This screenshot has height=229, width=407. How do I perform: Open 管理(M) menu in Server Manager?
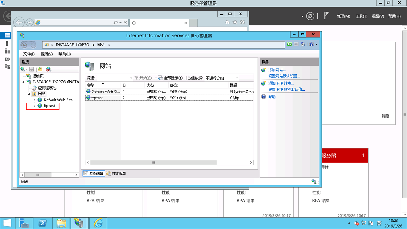(x=343, y=16)
